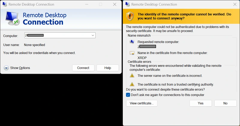Screen dimensions: 240x126
Task: Click the 'Computer:' field label
Action: [10, 36]
